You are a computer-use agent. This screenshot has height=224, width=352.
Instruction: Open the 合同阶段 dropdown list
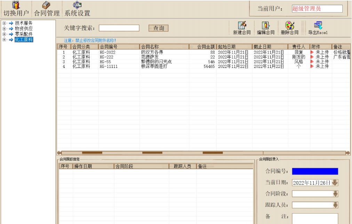pyautogui.click(x=335, y=194)
